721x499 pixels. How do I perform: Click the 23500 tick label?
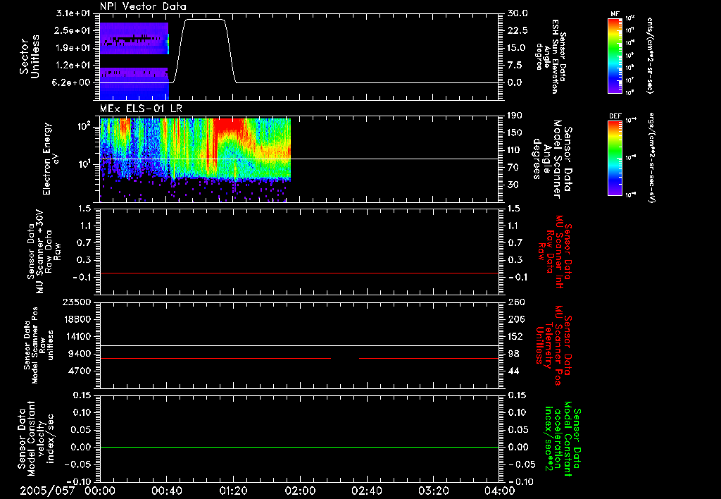click(x=77, y=302)
